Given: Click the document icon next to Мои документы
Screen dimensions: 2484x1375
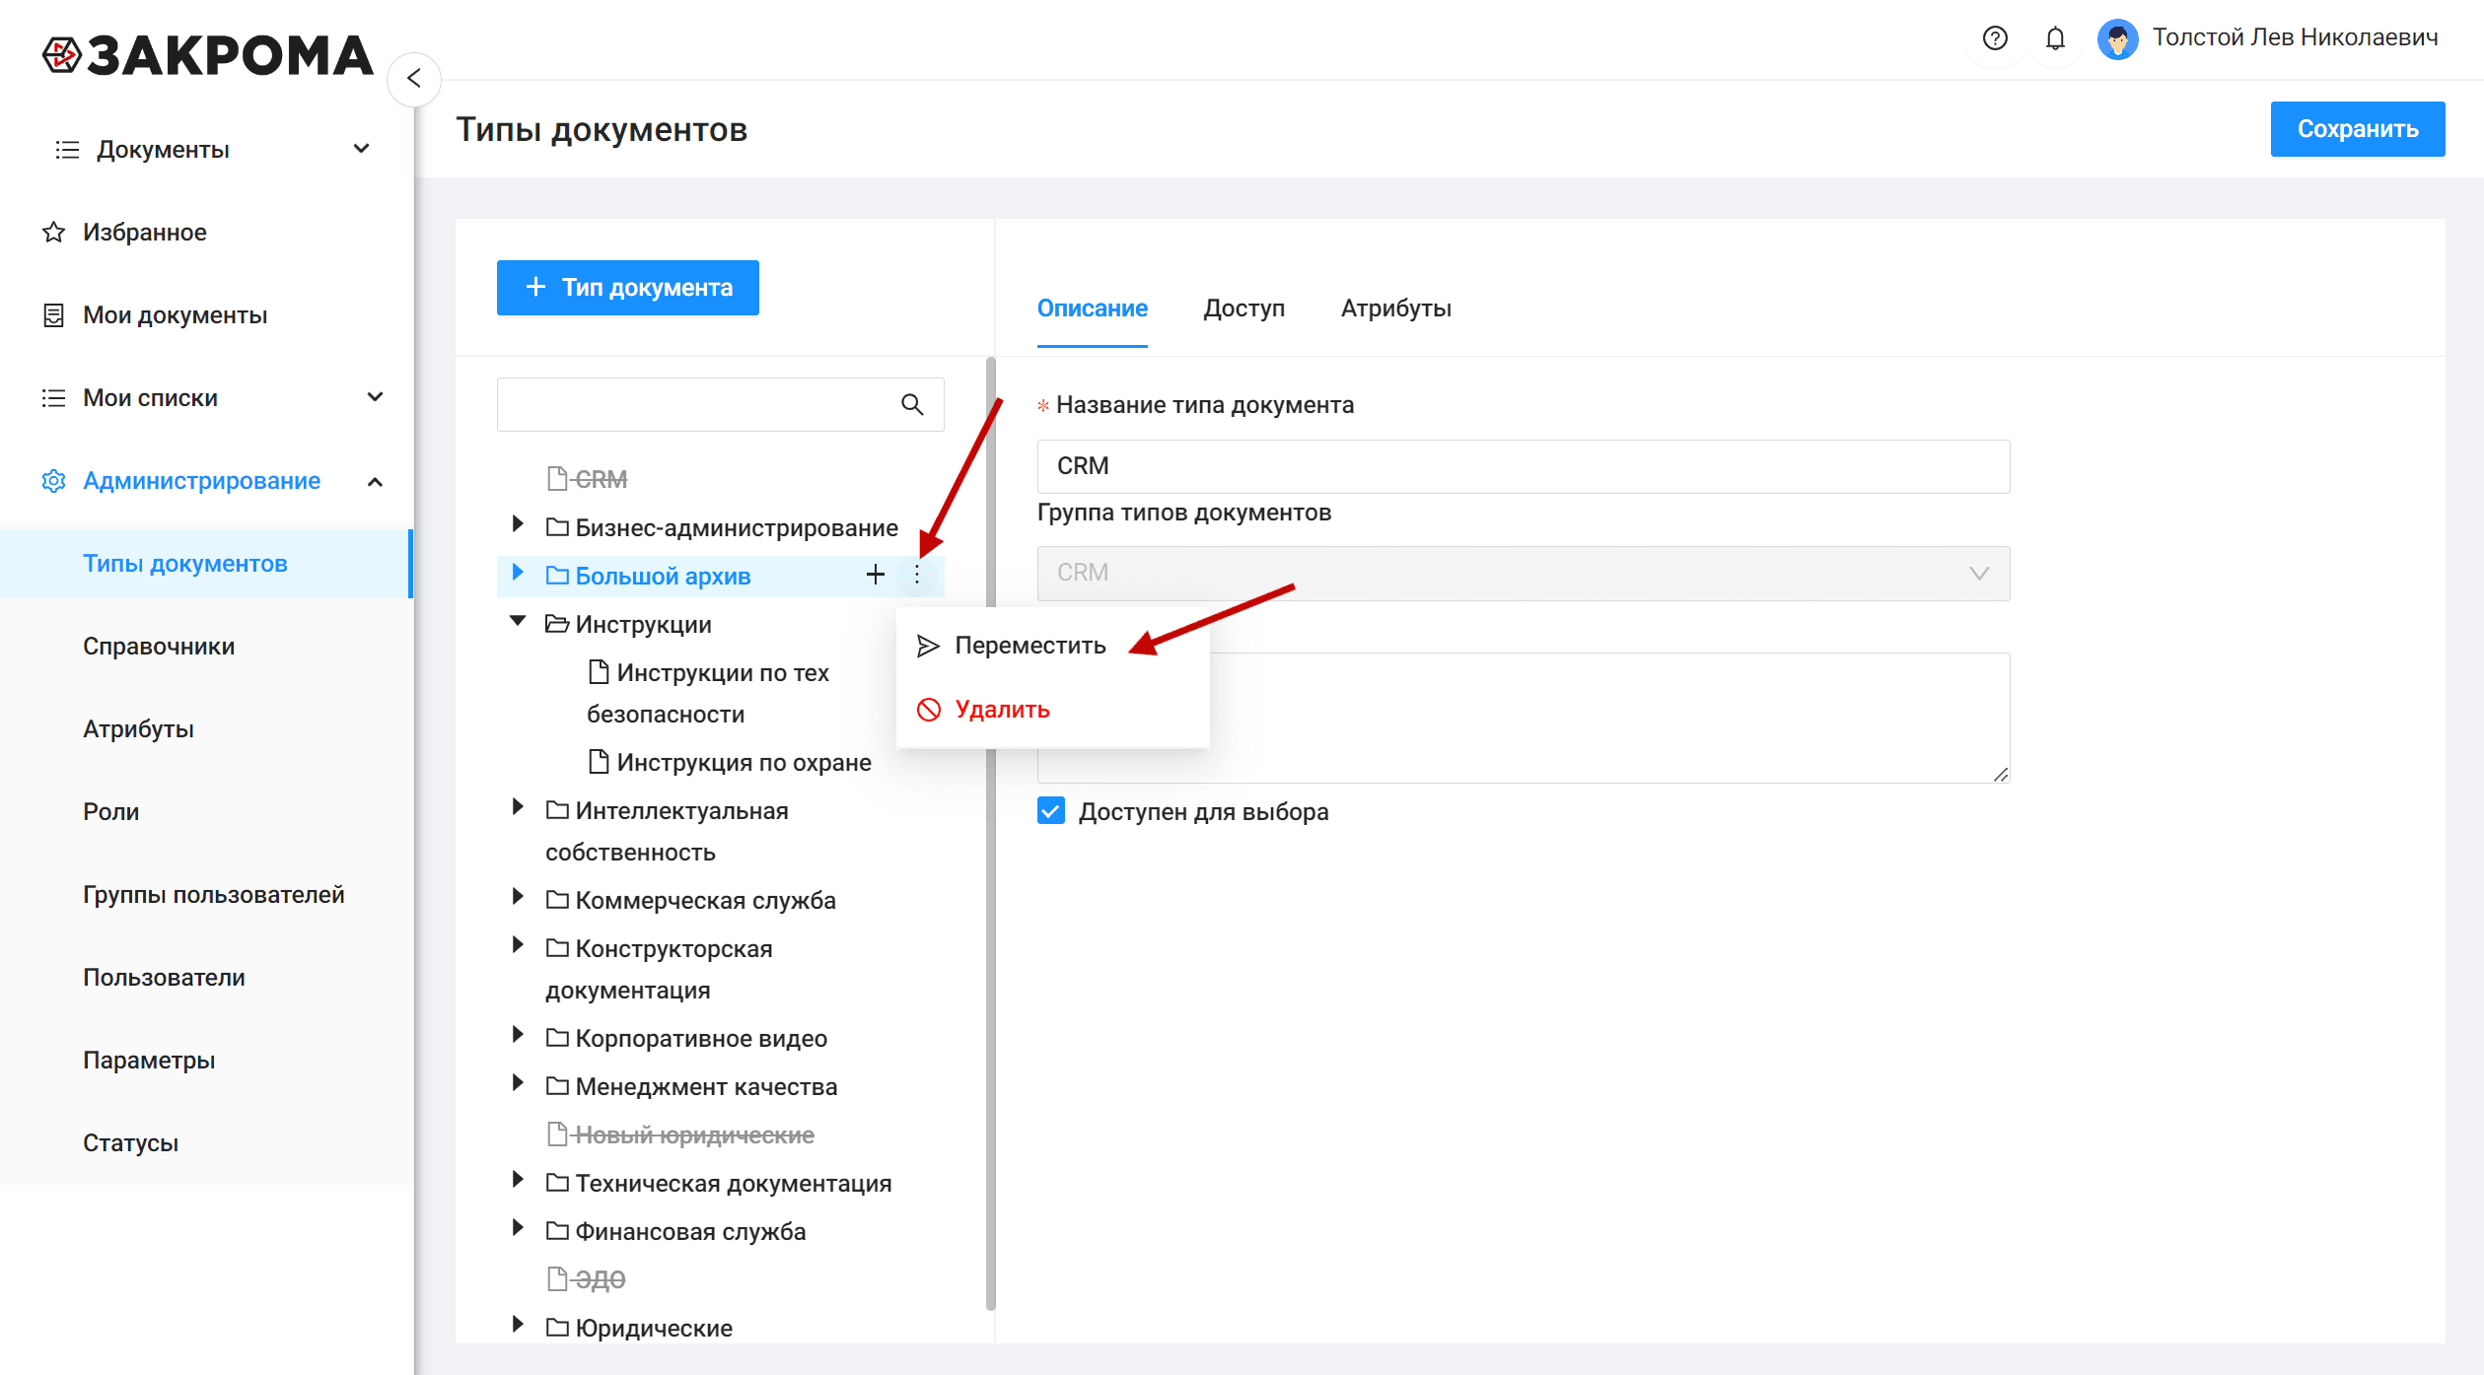Looking at the screenshot, I should (54, 315).
